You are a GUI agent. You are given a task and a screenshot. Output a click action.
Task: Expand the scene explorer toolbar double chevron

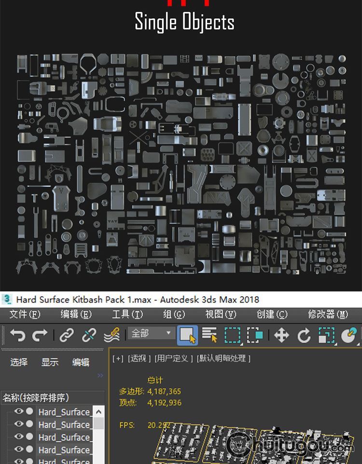(100, 376)
